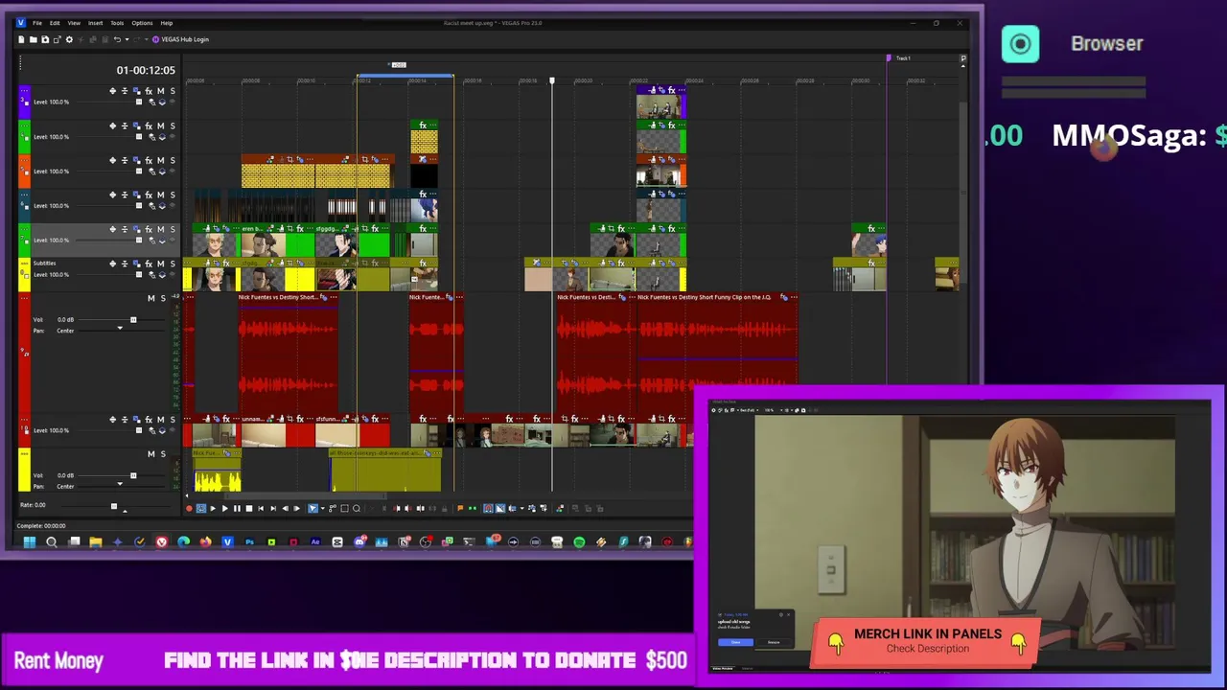The image size is (1227, 690).
Task: Select the Zoom Edit magnifier tool
Action: [357, 508]
